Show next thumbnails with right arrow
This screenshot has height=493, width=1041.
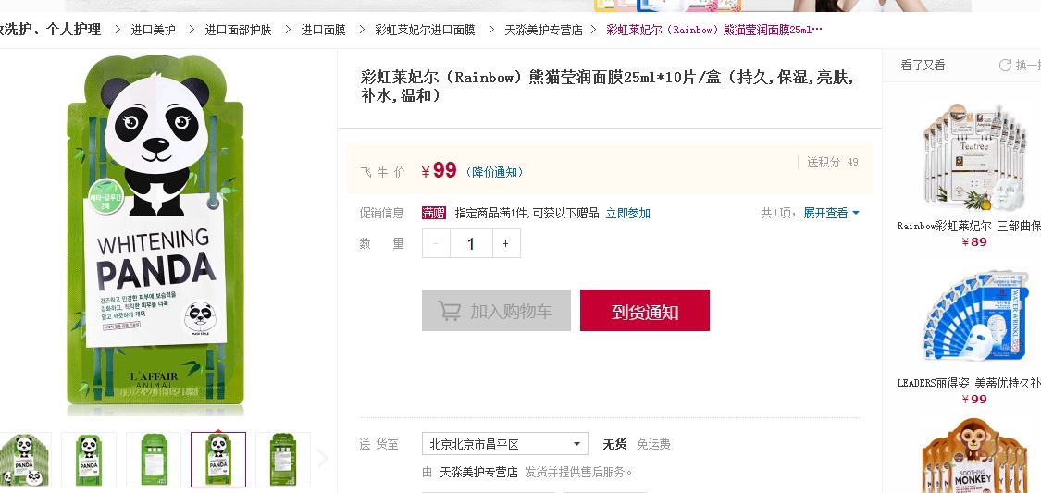pos(323,459)
